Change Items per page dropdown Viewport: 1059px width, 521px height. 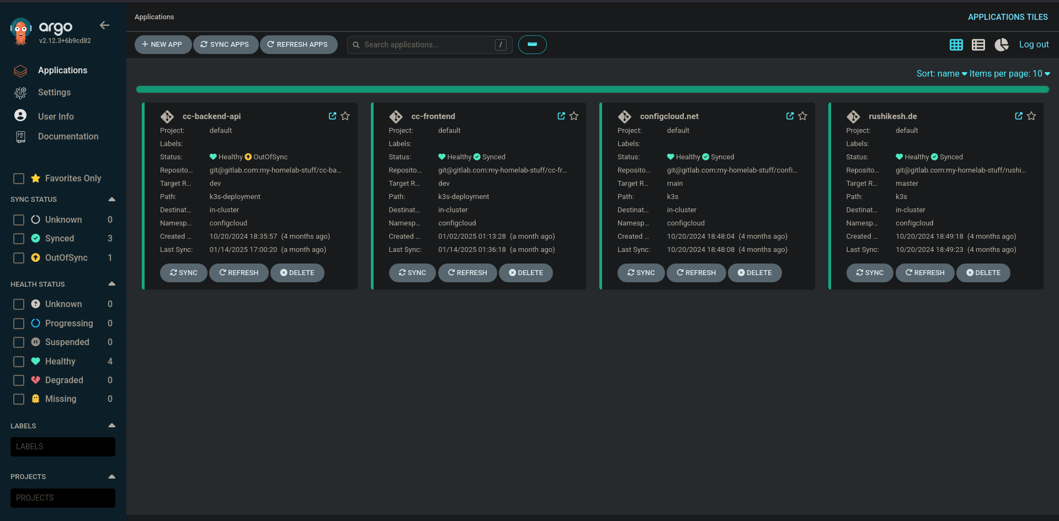(1009, 74)
